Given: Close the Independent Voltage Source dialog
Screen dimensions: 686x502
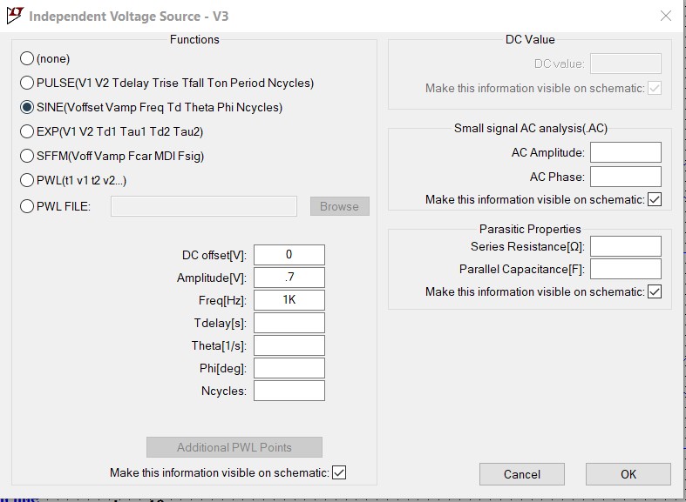Looking at the screenshot, I should pos(665,17).
